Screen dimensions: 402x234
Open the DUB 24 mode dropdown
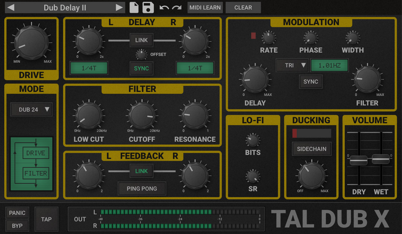[31, 110]
